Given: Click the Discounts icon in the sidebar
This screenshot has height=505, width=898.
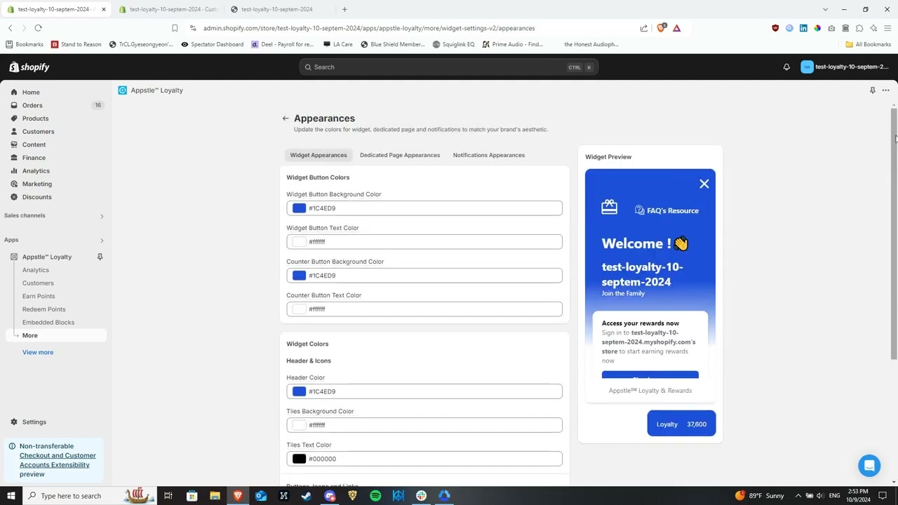Looking at the screenshot, I should 14,197.
